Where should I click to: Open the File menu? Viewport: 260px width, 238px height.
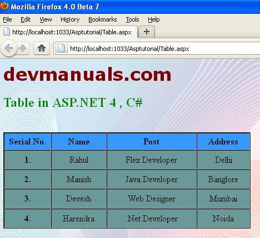tap(7, 19)
